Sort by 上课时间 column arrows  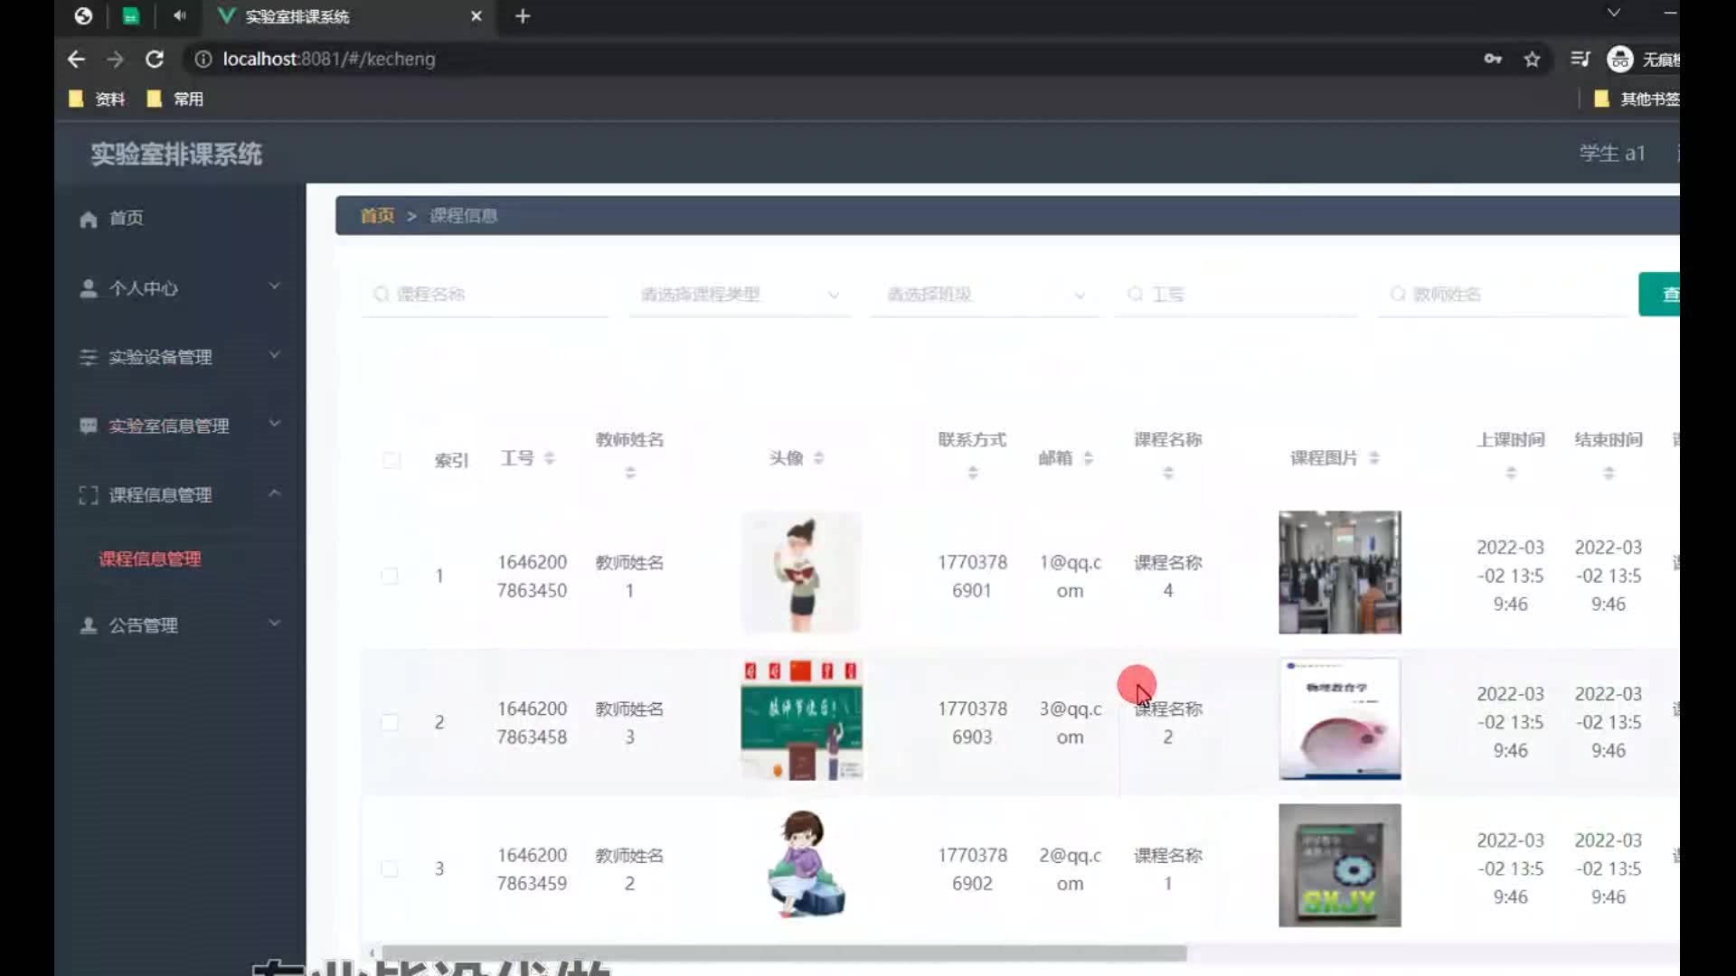[x=1511, y=473]
